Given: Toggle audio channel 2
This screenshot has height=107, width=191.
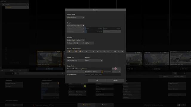Looking at the screenshot, I should tap(72, 52).
